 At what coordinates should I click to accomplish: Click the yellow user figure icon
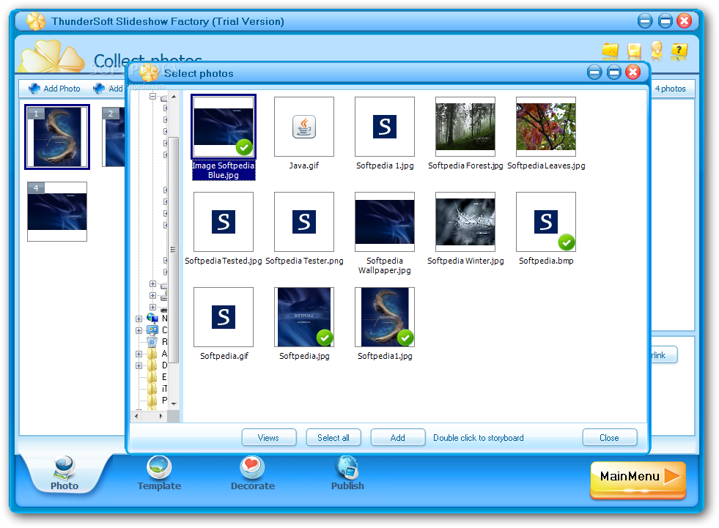point(657,51)
